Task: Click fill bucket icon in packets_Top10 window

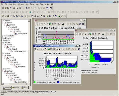Action: (x=99, y=34)
